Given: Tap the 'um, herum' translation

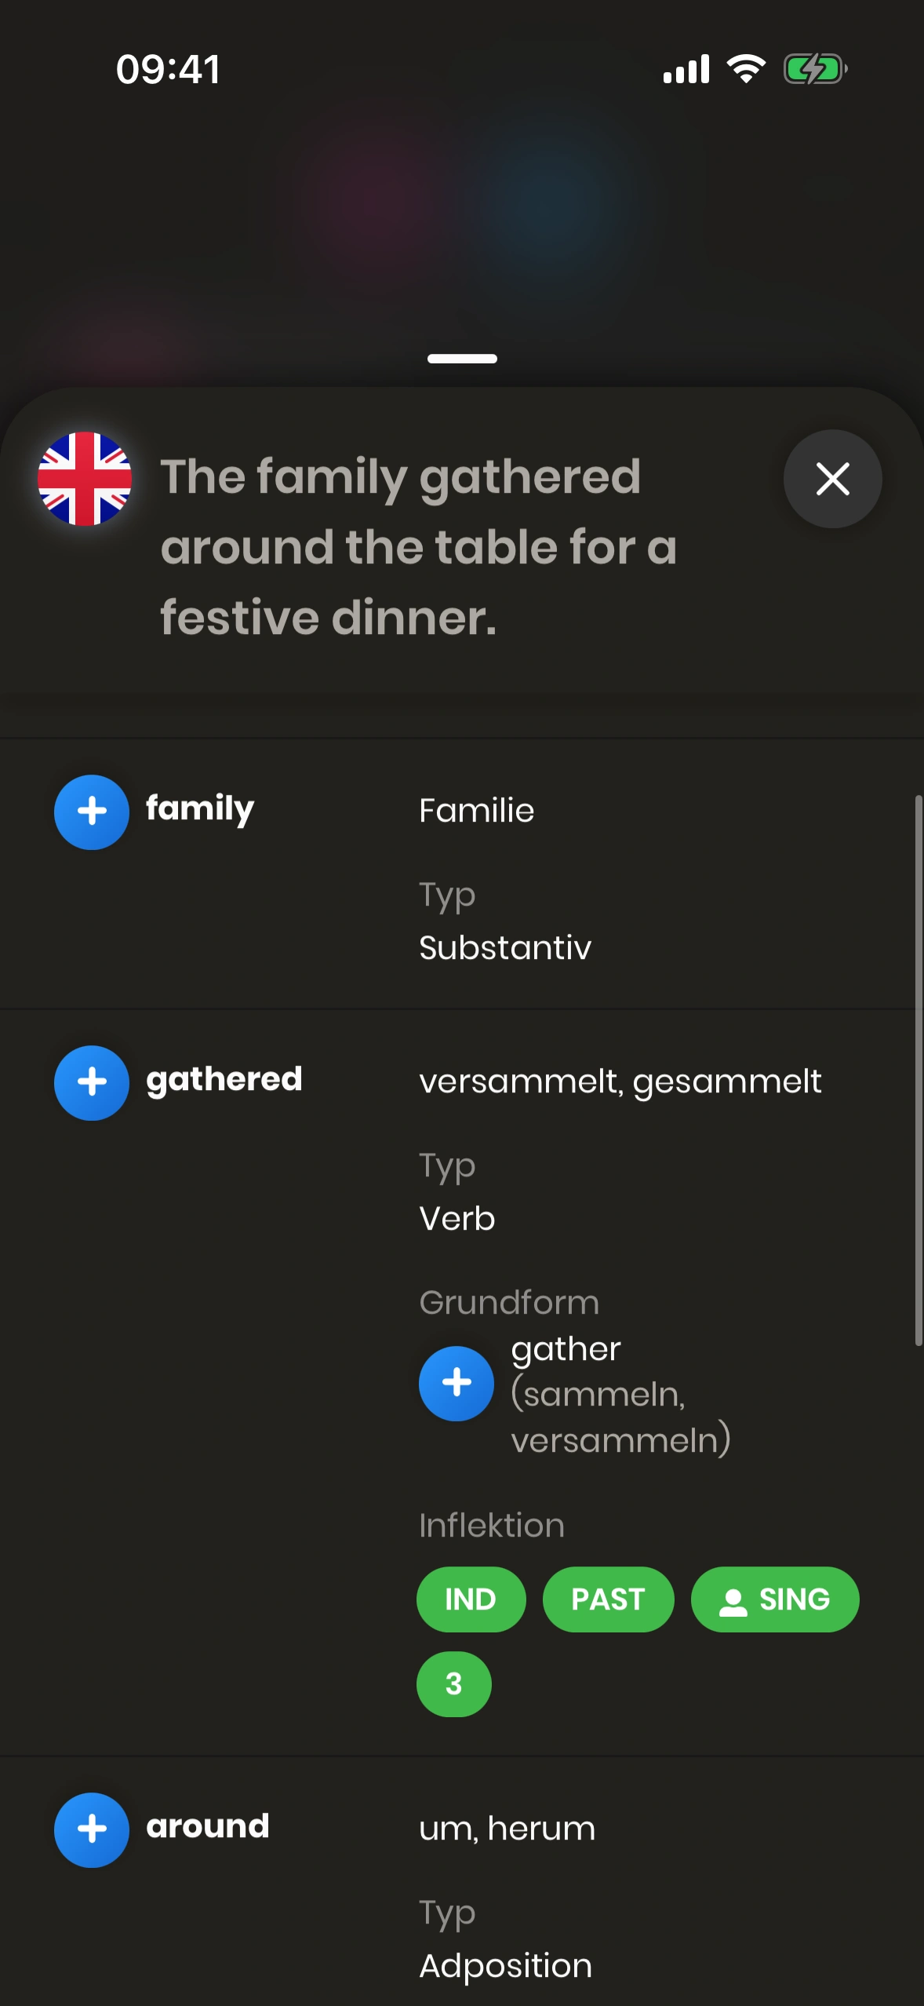Looking at the screenshot, I should click(x=507, y=1829).
